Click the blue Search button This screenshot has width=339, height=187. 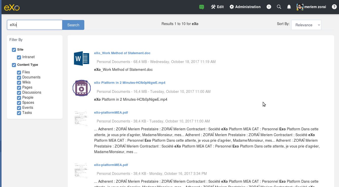(x=73, y=25)
